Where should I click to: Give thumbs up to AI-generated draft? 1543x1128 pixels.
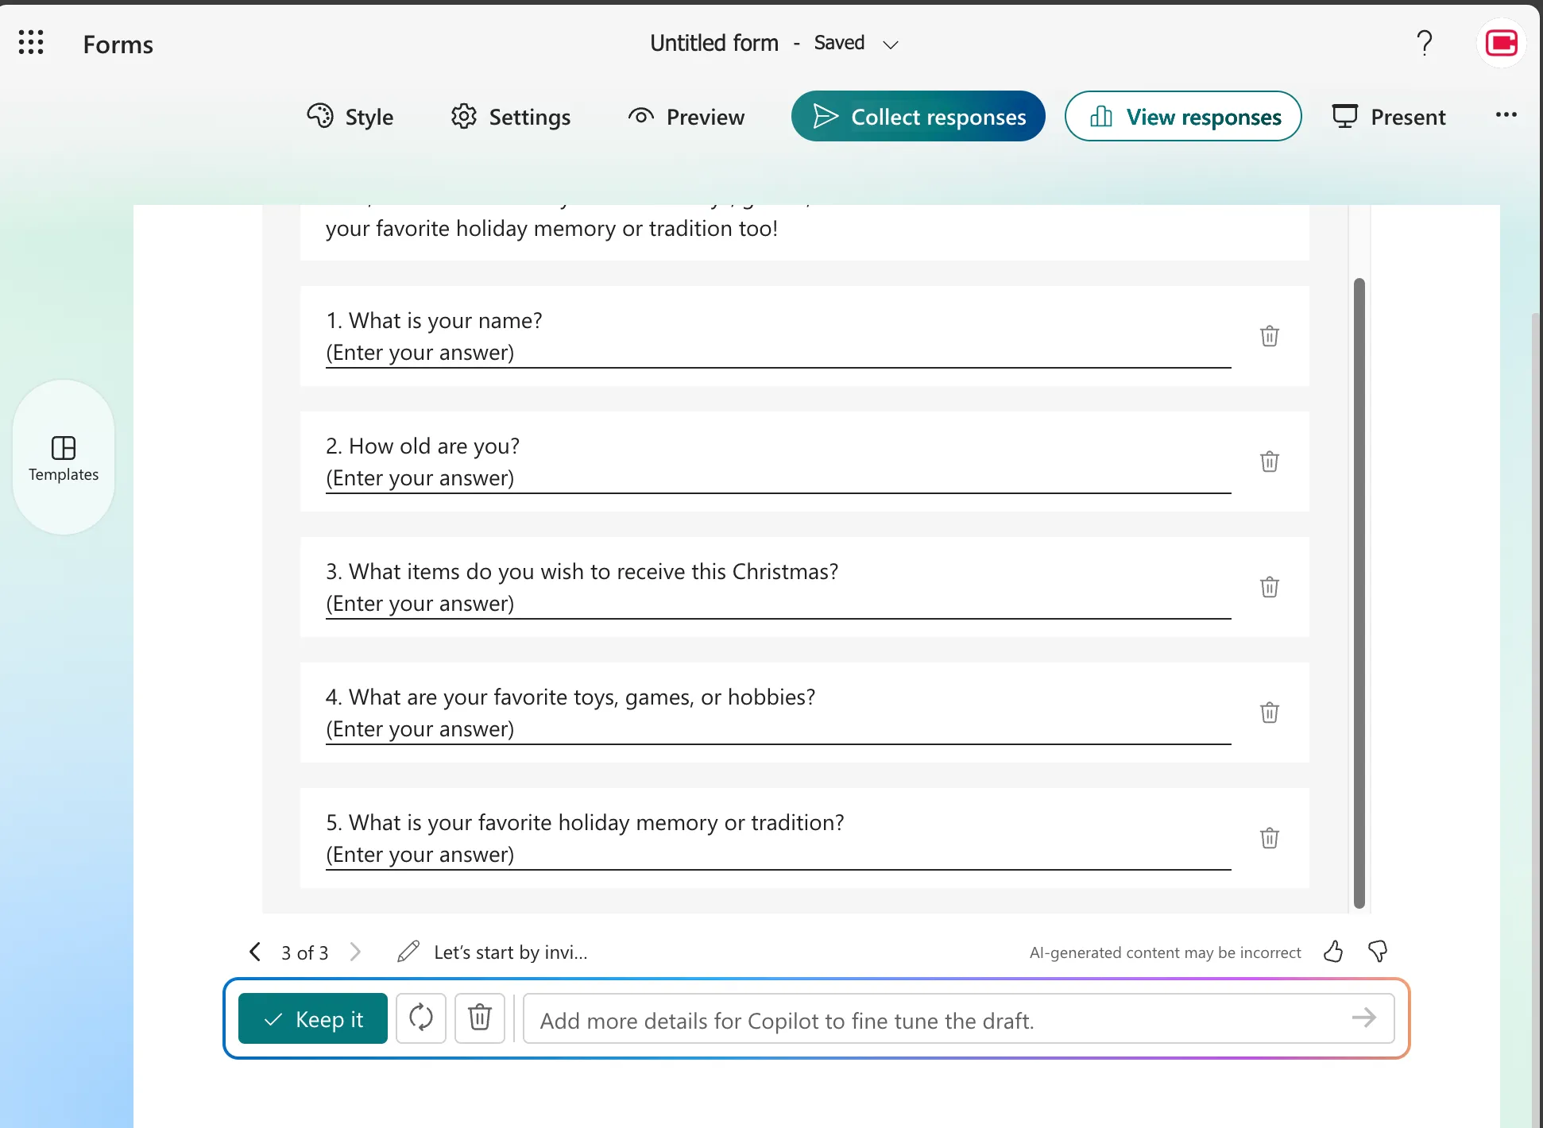point(1334,951)
